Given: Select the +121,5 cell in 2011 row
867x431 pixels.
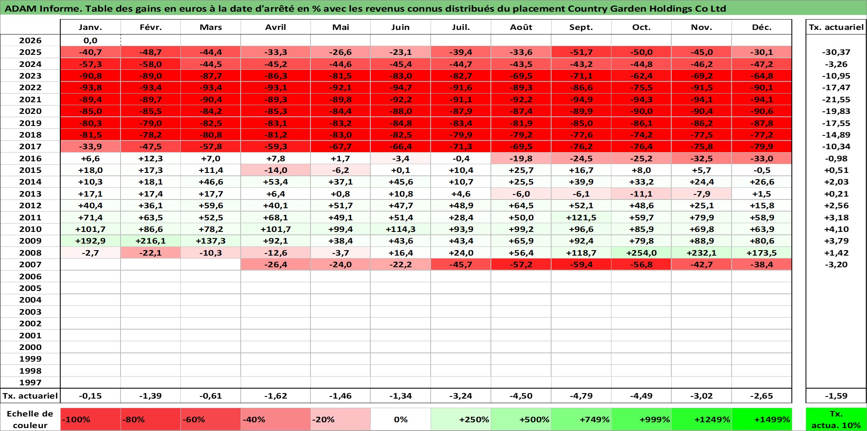Looking at the screenshot, I should click(581, 217).
